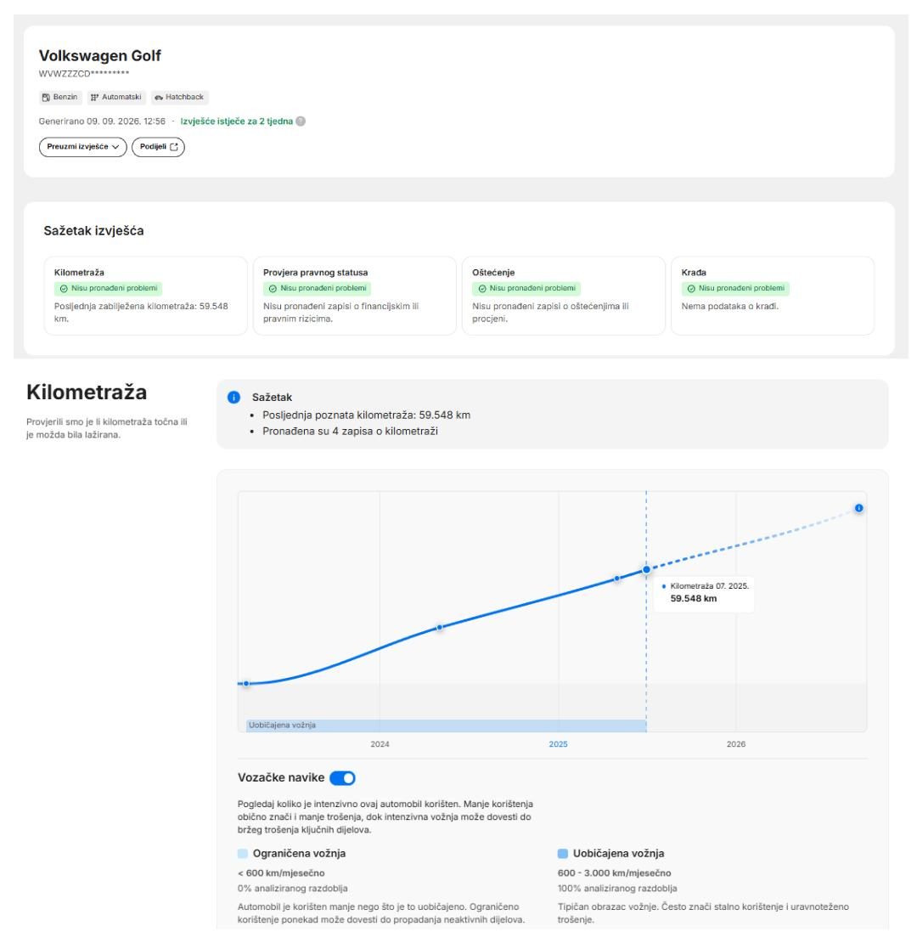Image resolution: width=917 pixels, height=943 pixels.
Task: Click the 2024 axis label on chart
Action: (380, 744)
